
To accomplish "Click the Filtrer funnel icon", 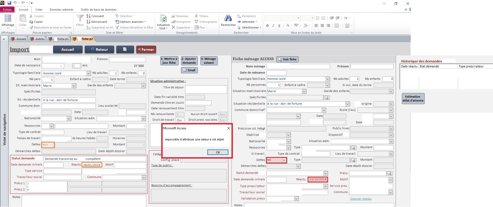I will pyautogui.click(x=80, y=18).
